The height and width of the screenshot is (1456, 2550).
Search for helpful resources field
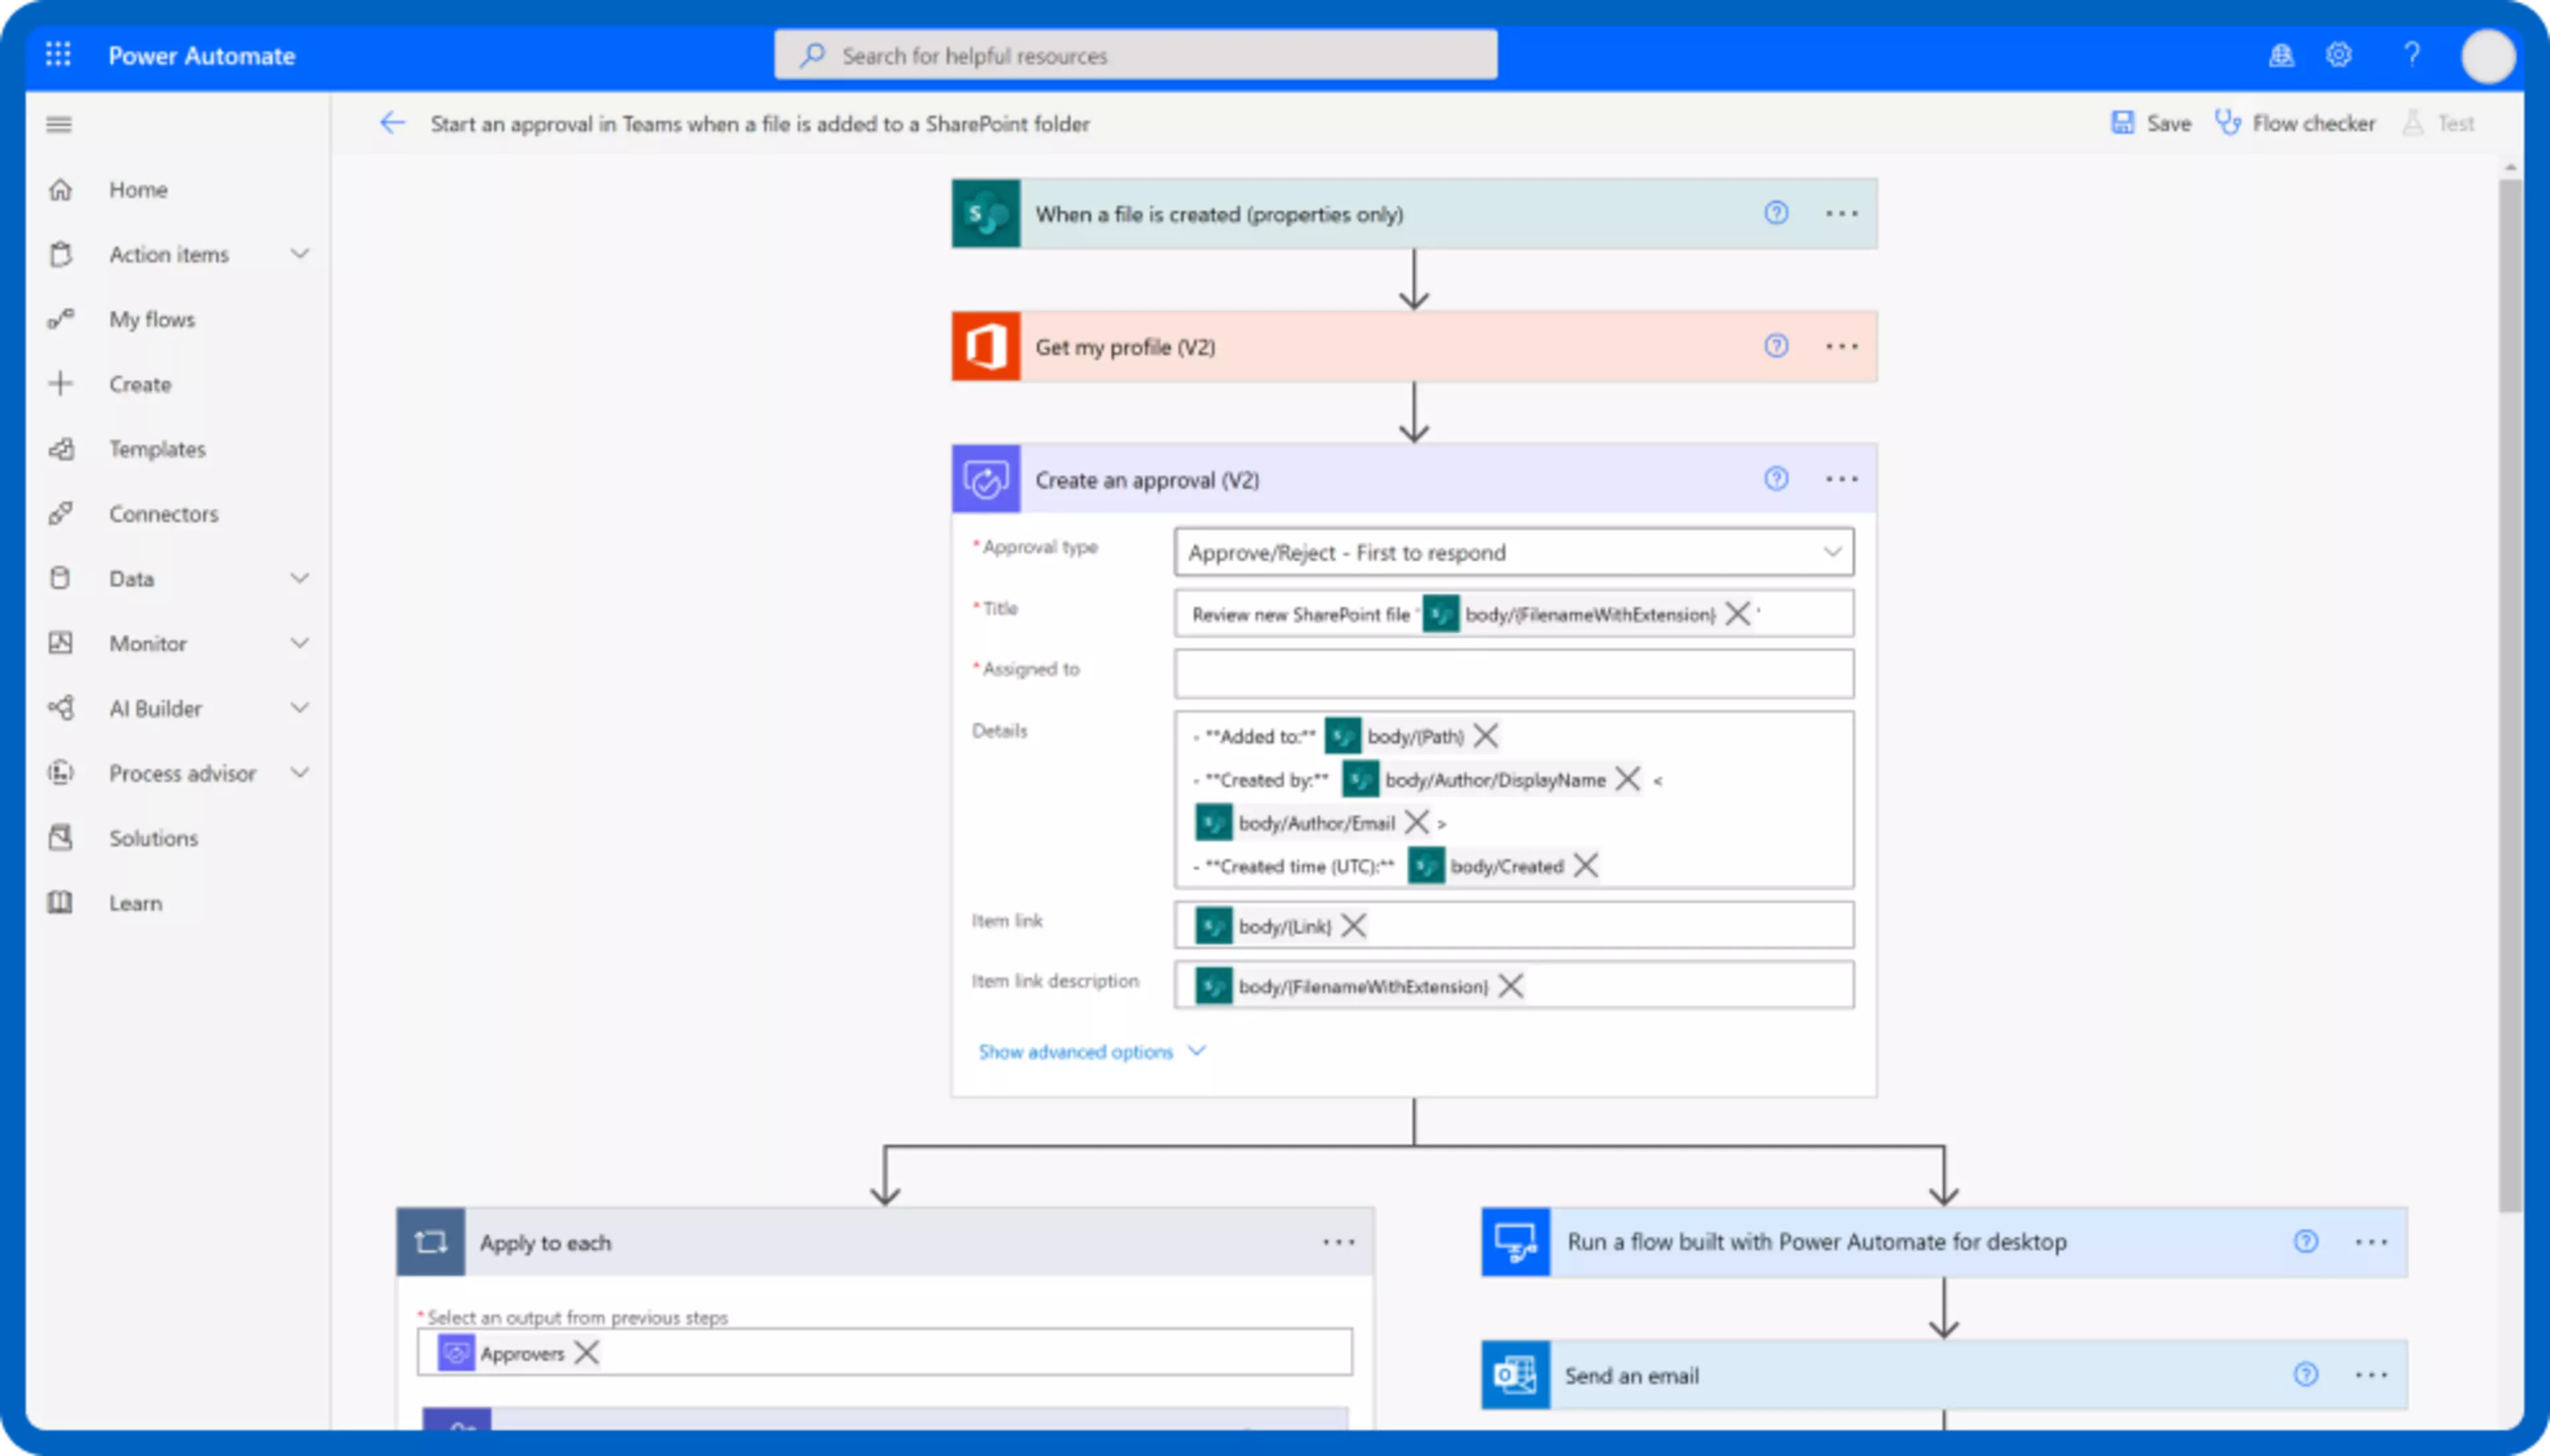(x=1135, y=55)
